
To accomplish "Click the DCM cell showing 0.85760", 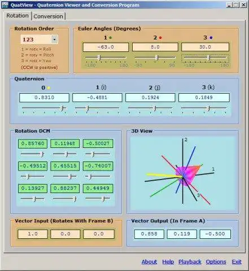I will 33,143.
